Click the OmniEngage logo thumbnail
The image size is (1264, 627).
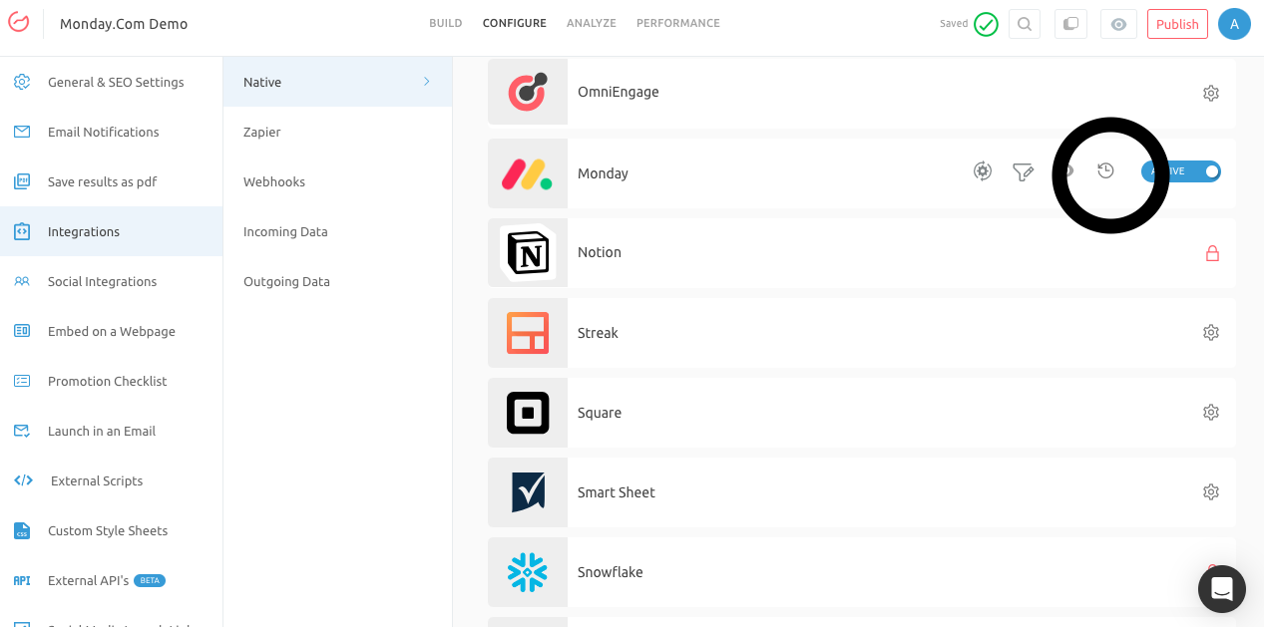pos(528,92)
